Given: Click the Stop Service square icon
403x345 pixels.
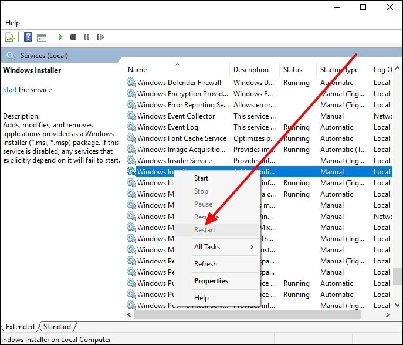Looking at the screenshot, I should click(x=73, y=37).
